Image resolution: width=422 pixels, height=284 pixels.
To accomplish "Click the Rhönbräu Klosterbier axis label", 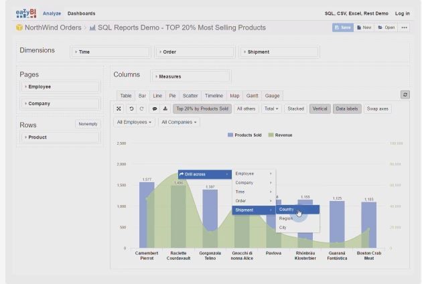I will [305, 256].
